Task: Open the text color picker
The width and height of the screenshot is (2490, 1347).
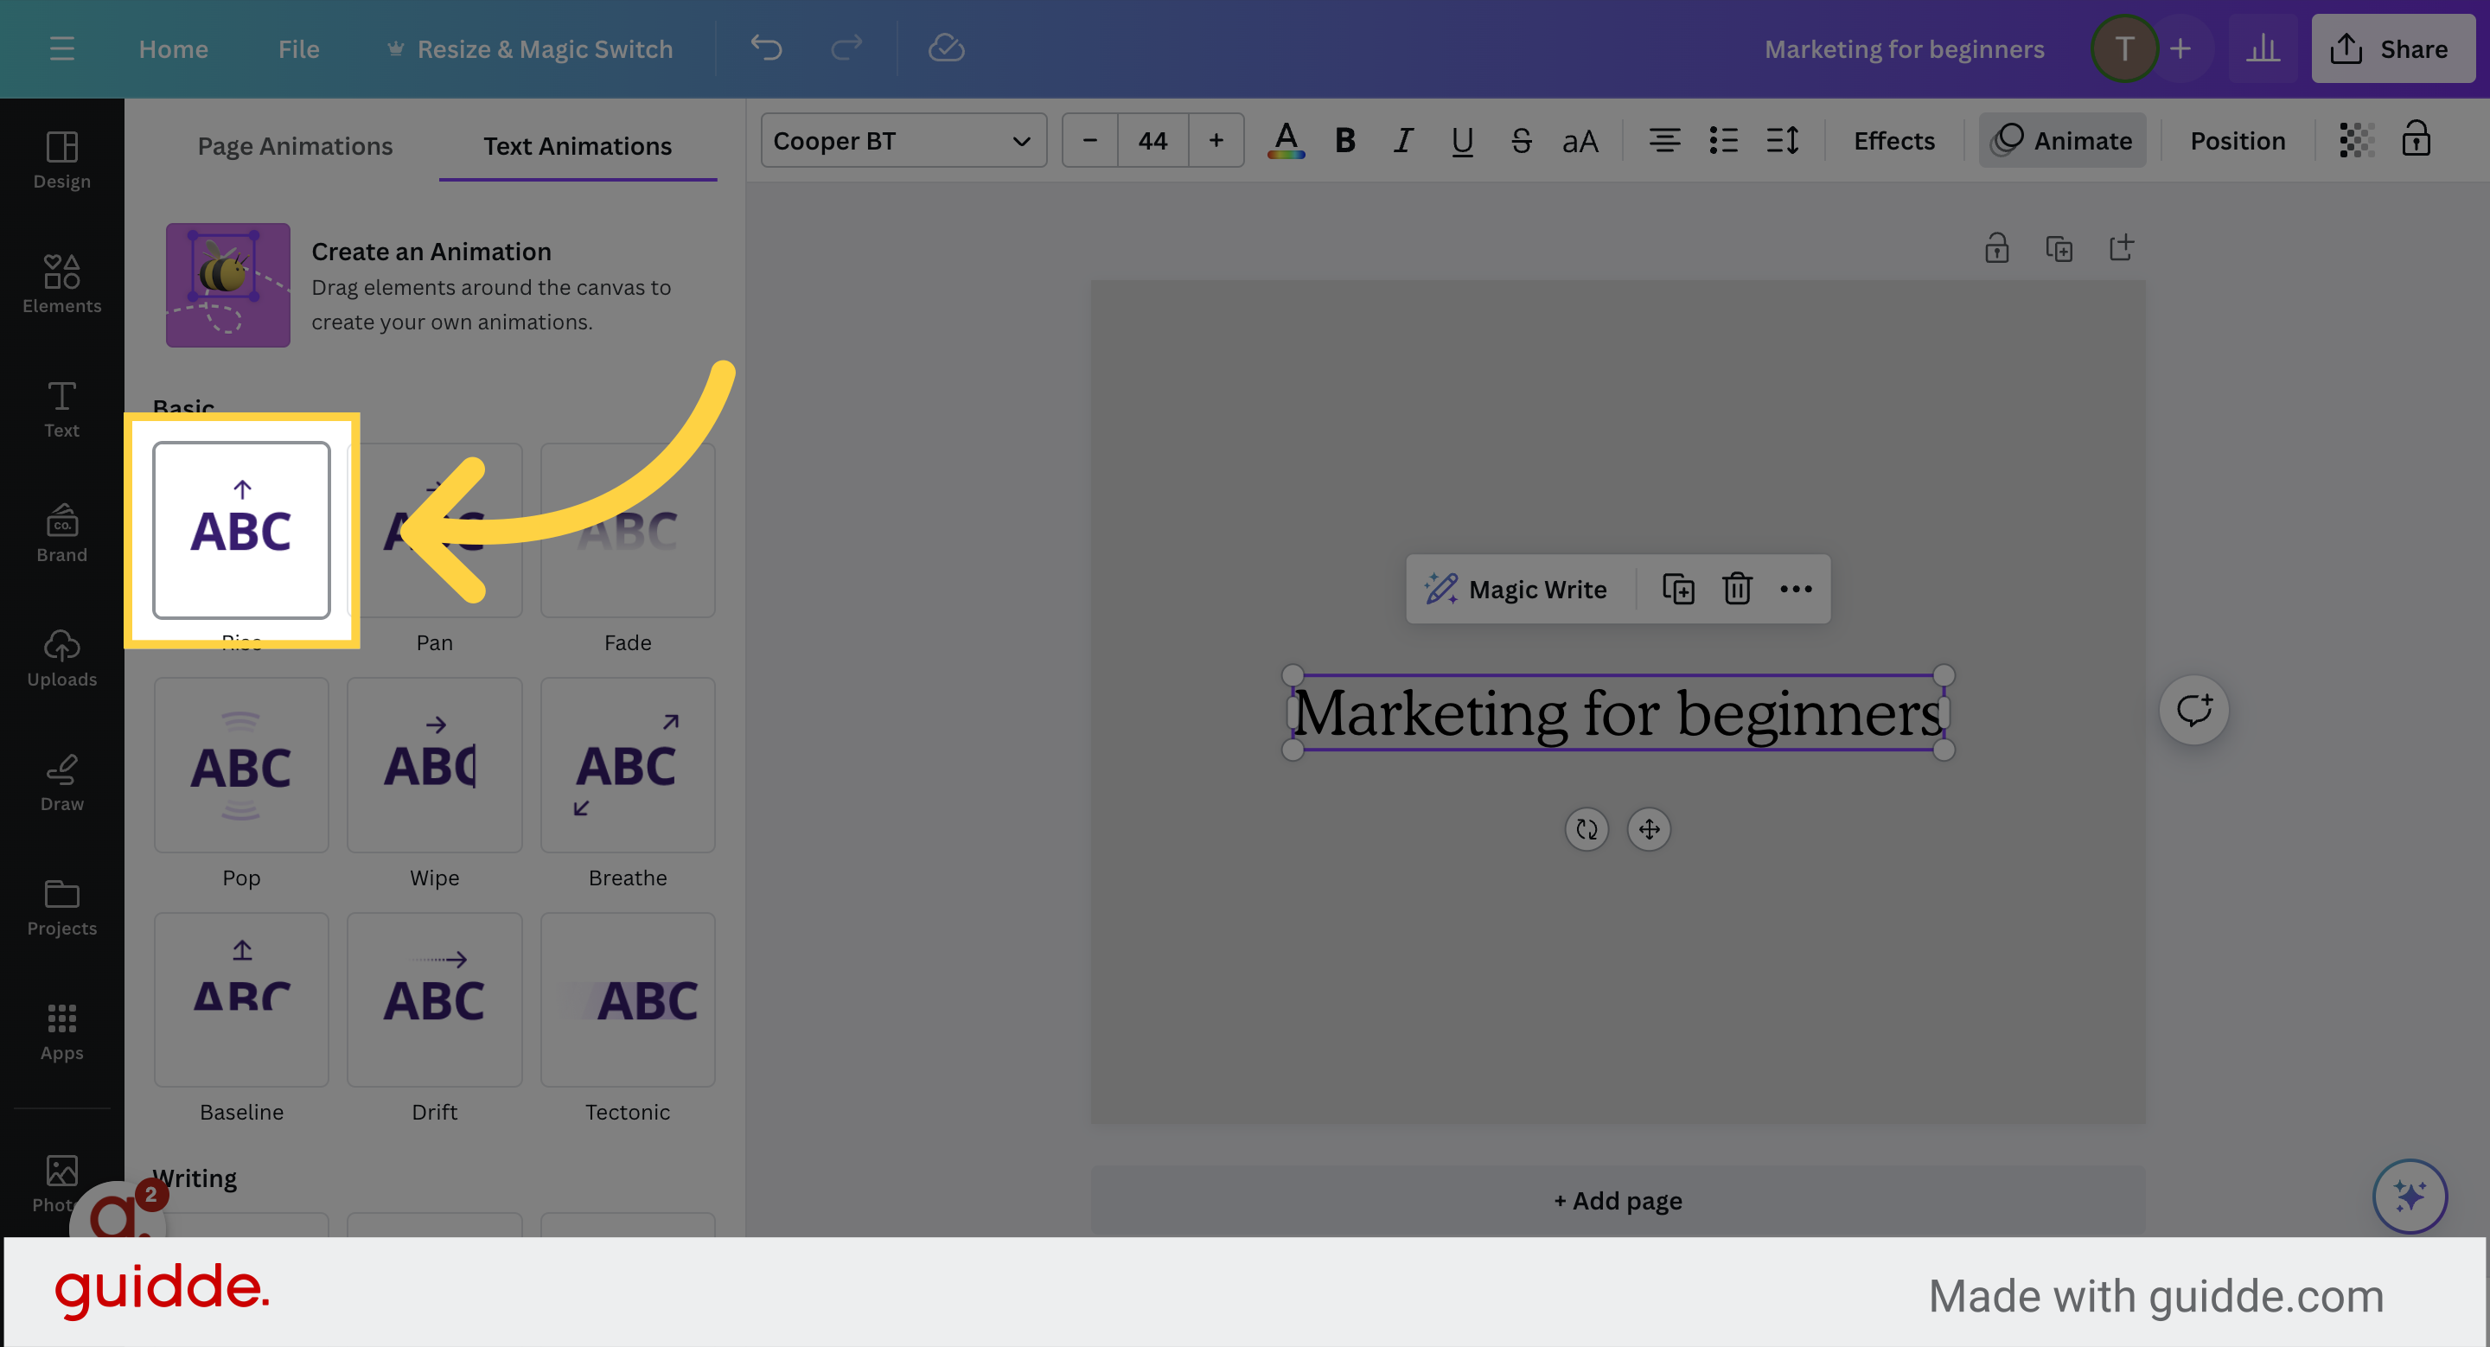Action: (1285, 140)
